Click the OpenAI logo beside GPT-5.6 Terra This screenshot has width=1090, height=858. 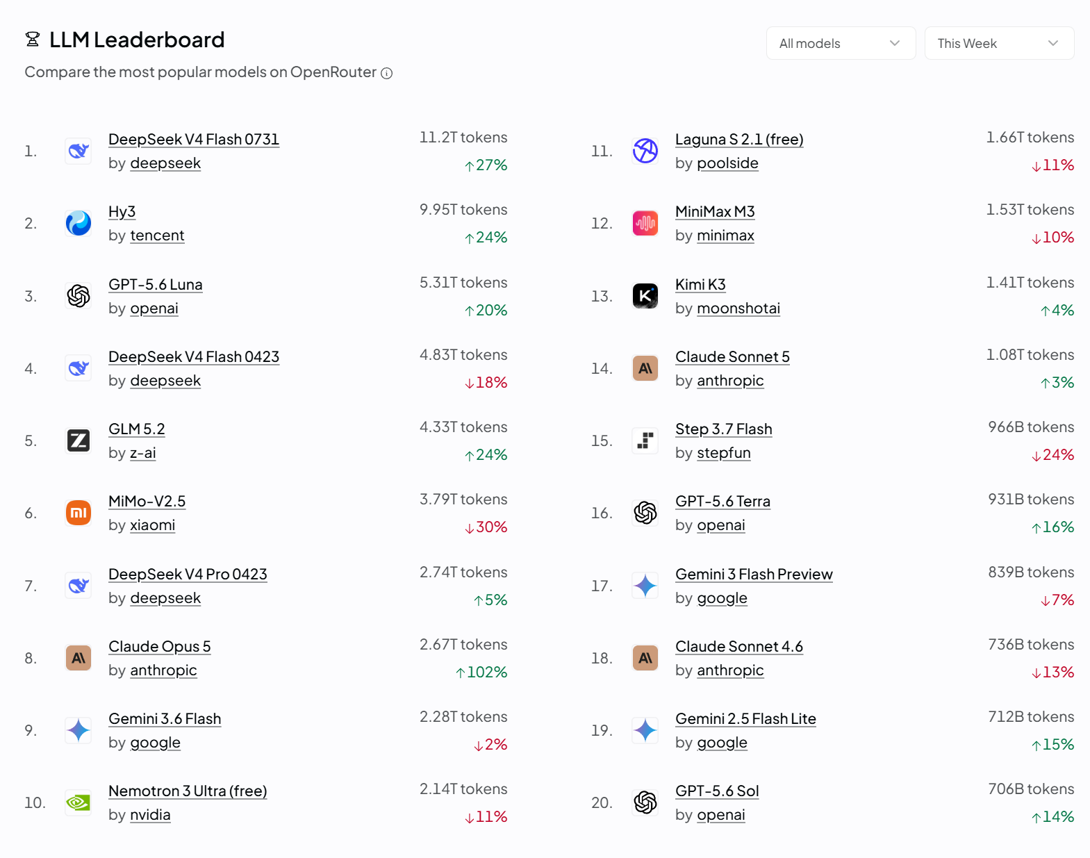tap(645, 513)
